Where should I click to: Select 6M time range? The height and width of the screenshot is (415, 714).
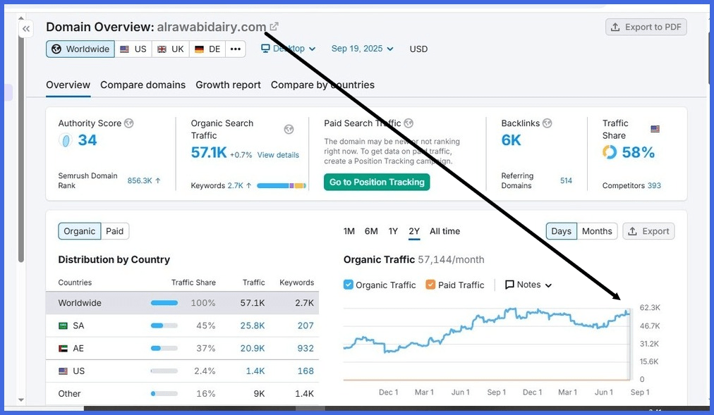pyautogui.click(x=371, y=231)
